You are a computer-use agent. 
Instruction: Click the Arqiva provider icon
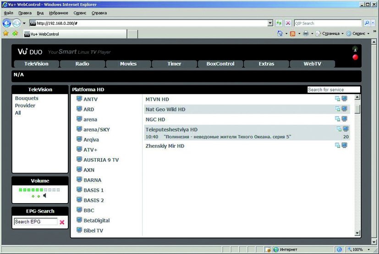tap(79, 139)
